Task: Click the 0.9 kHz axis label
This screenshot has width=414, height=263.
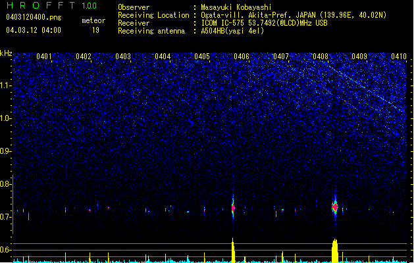Action: (6, 151)
